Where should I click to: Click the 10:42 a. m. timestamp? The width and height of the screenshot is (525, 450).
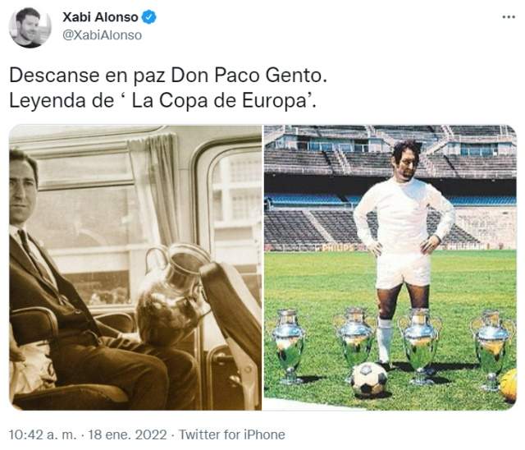click(43, 434)
